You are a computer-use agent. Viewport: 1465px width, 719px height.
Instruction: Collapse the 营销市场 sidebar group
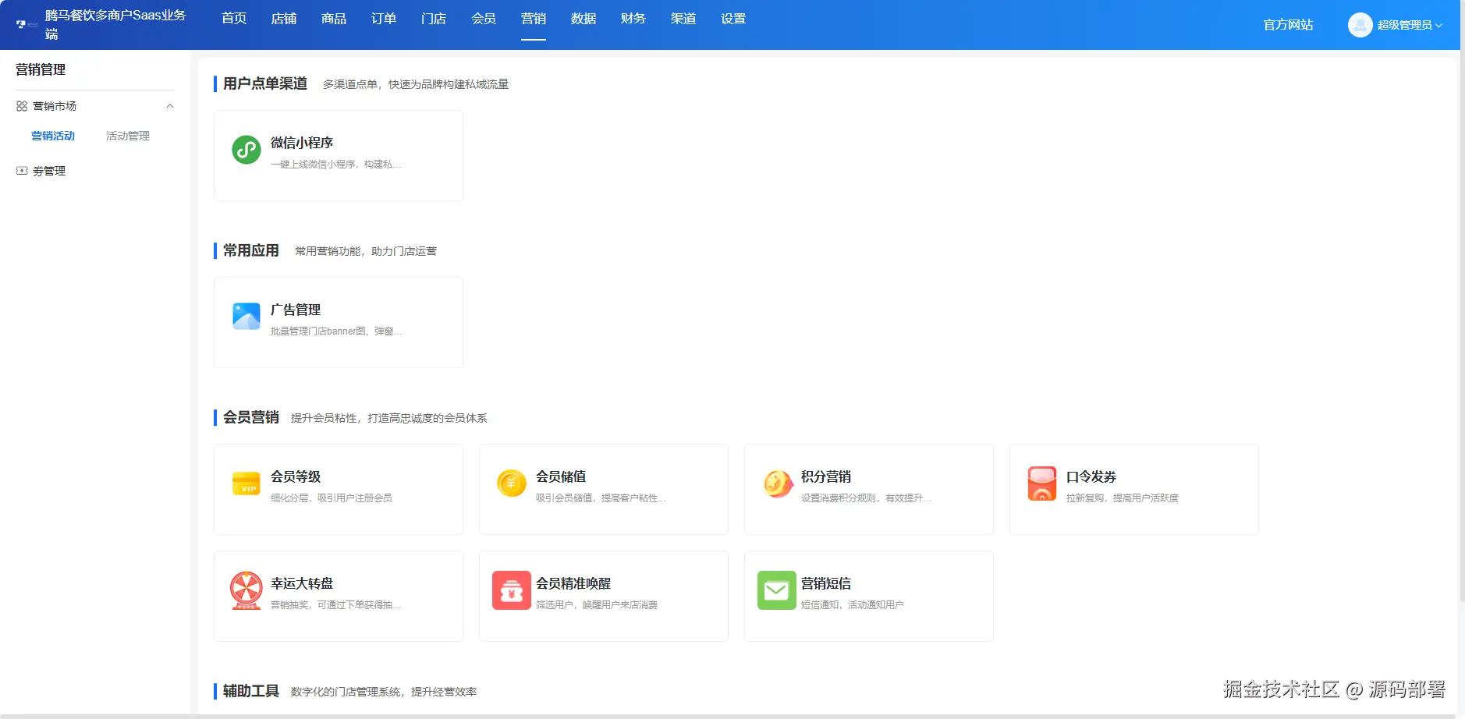click(170, 106)
